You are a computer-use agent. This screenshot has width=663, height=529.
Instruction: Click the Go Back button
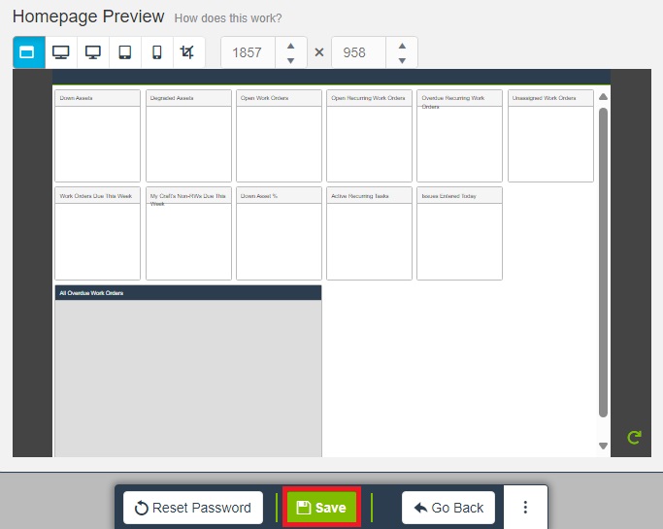[x=448, y=508]
